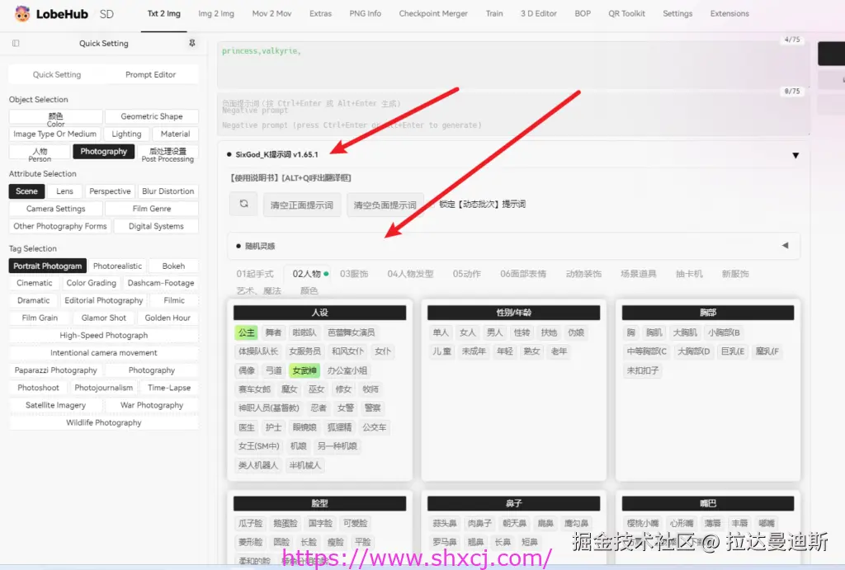The height and width of the screenshot is (570, 845).
Task: Go to the Extras tab
Action: (x=321, y=13)
